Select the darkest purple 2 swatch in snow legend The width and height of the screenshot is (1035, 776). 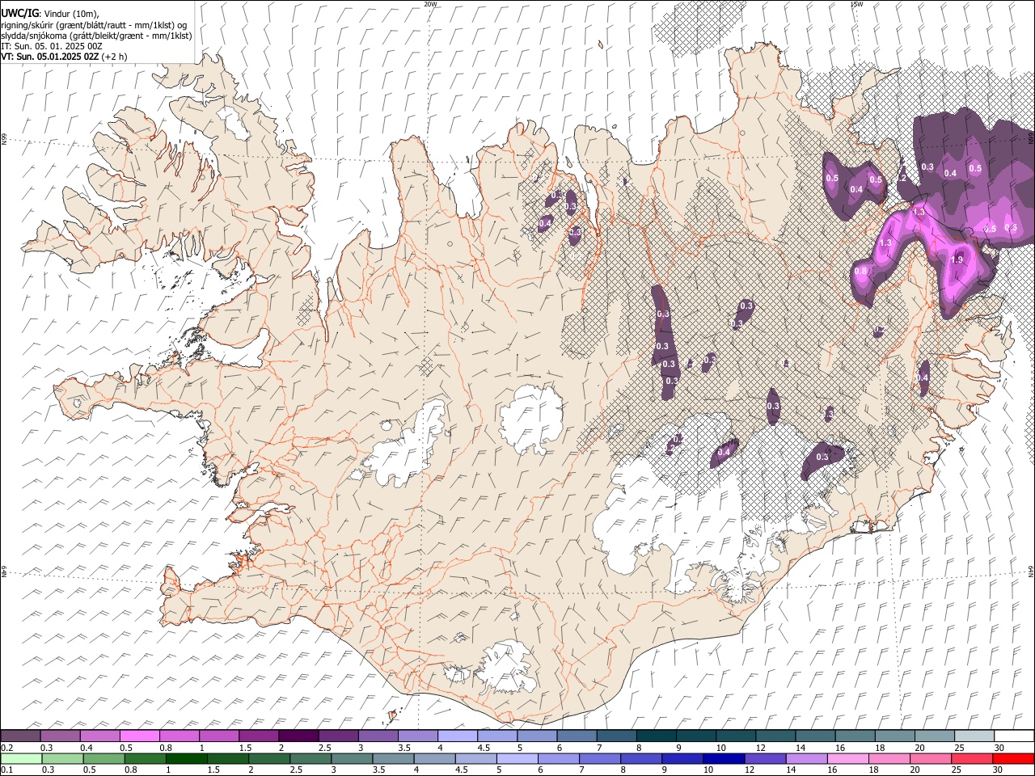tap(298, 736)
